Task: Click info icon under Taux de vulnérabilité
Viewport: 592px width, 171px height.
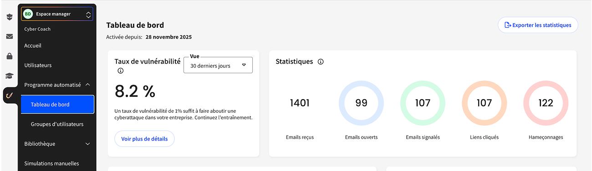Action: (121, 71)
